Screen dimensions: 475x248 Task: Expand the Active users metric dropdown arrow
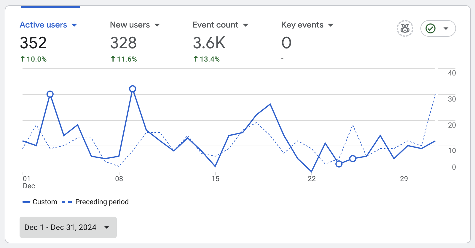coord(74,25)
